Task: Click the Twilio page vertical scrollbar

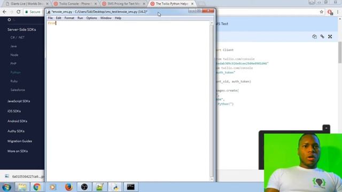Action: point(340,52)
